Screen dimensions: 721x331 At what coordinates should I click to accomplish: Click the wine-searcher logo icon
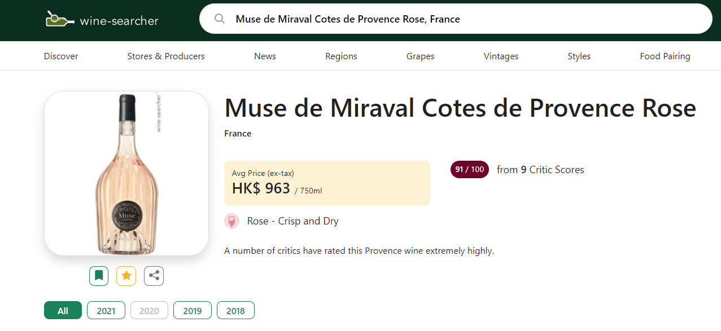[59, 20]
